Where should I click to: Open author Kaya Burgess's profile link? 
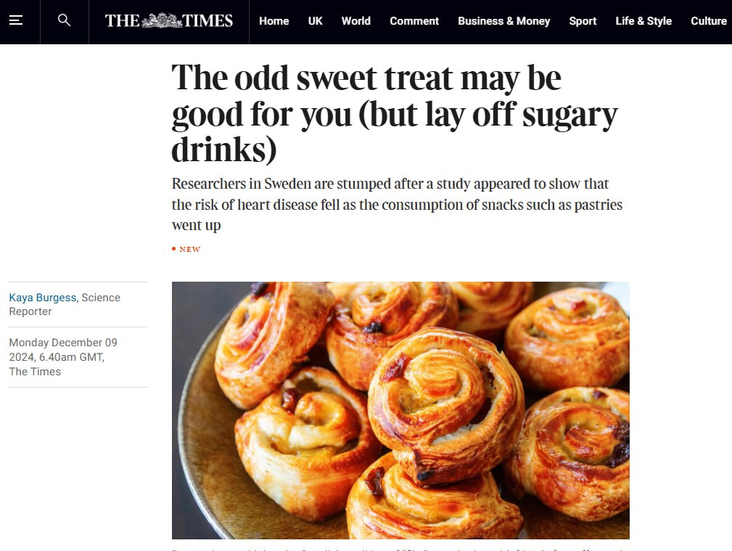point(44,298)
